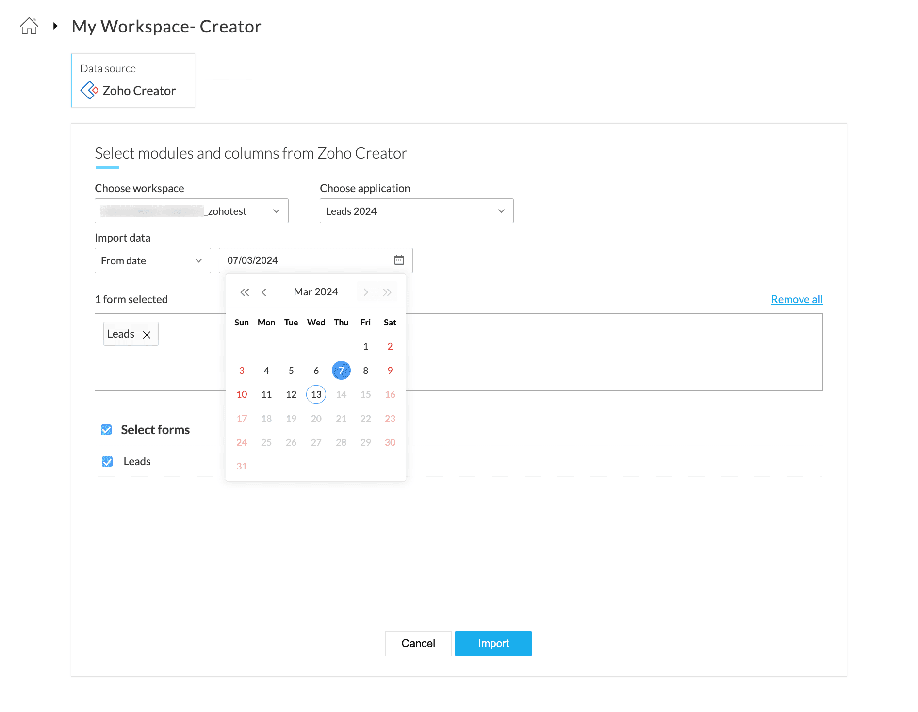Click the Select forms heading text
This screenshot has width=918, height=712.
pyautogui.click(x=155, y=430)
